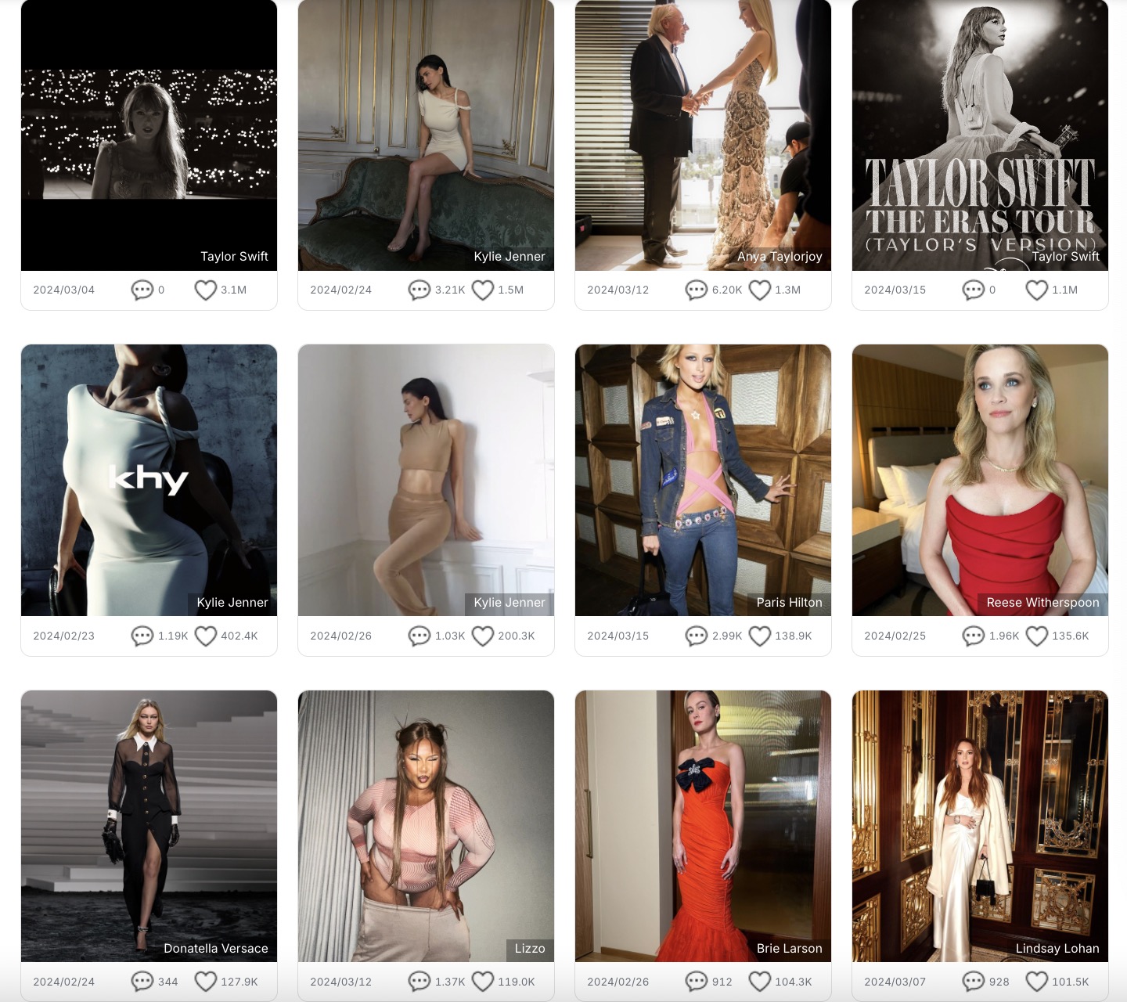Like the Donatella Versace post with 127.9K likes
Viewport: 1127px width, 1002px height.
pyautogui.click(x=205, y=982)
